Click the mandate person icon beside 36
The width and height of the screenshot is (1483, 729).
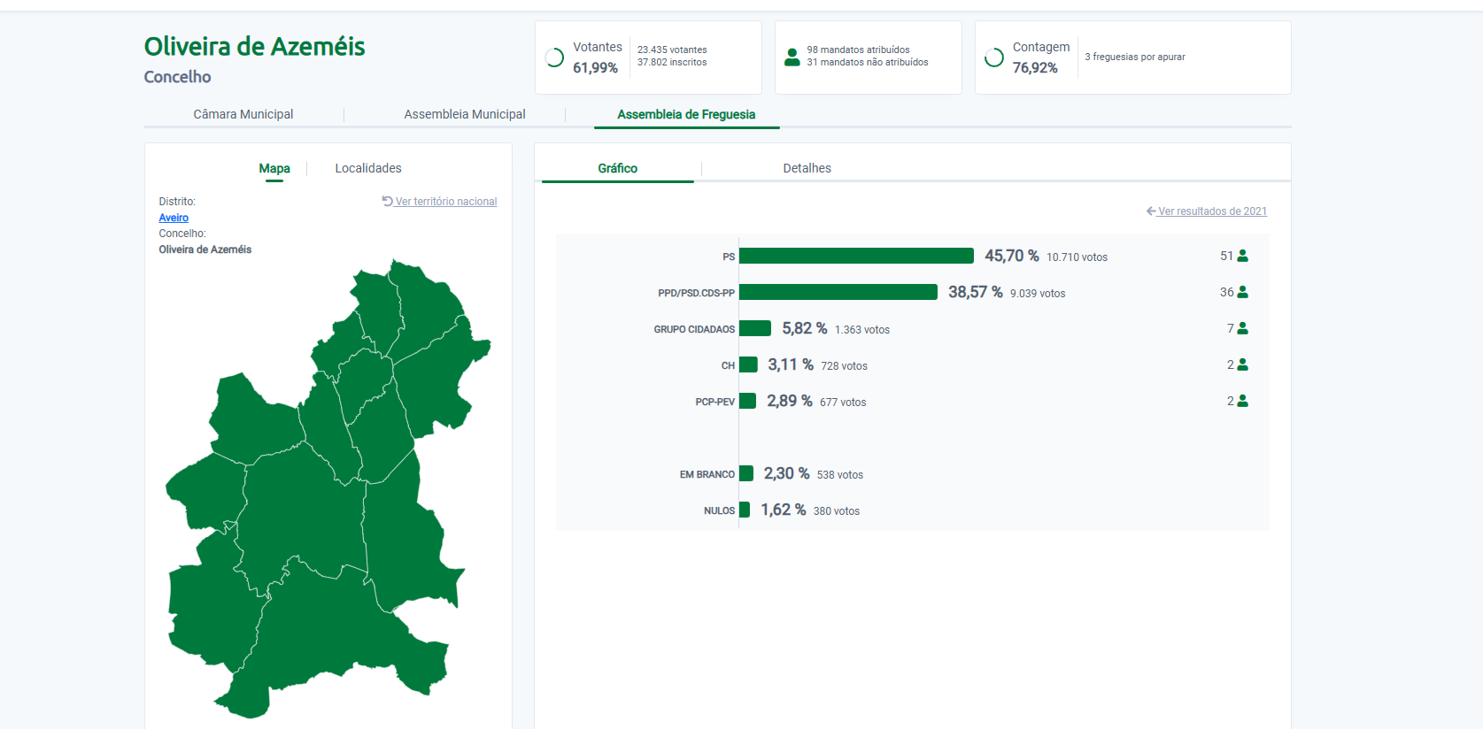(x=1242, y=292)
